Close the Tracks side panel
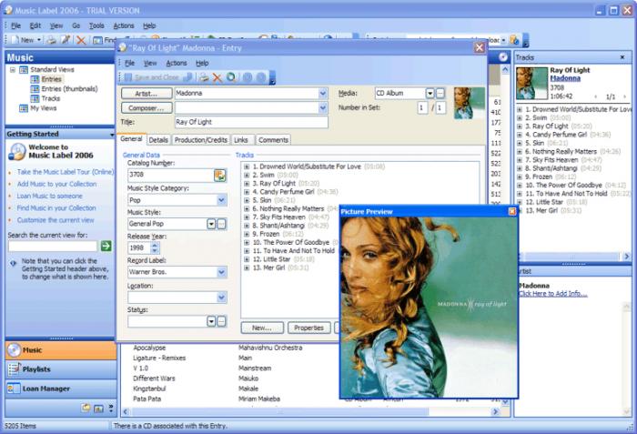The height and width of the screenshot is (434, 637). tap(622, 57)
